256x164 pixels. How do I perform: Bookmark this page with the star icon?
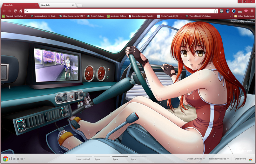pyautogui.click(x=216, y=11)
